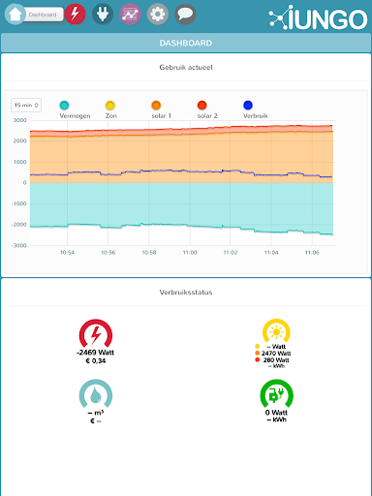
Task: Select the yellow sun solar gauge
Action: point(276,331)
